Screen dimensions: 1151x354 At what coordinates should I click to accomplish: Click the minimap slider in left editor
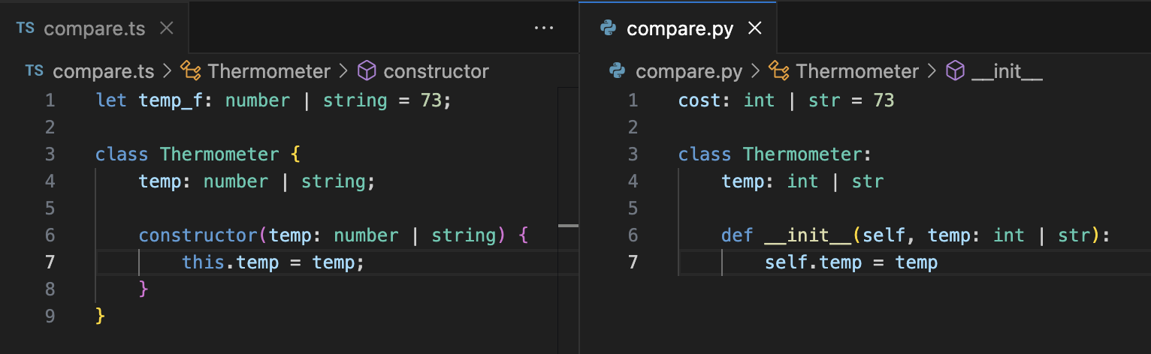coord(568,225)
